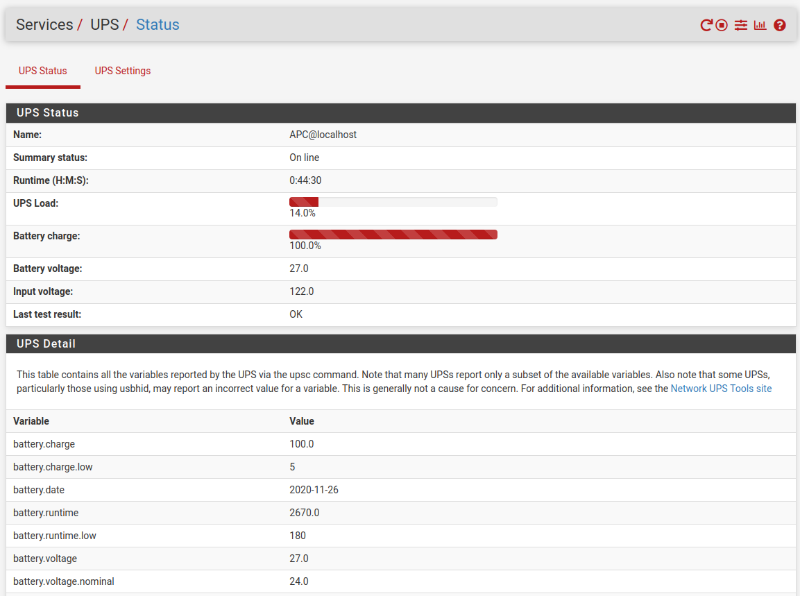Click the UPS Load progress bar
This screenshot has width=800, height=596.
[393, 202]
